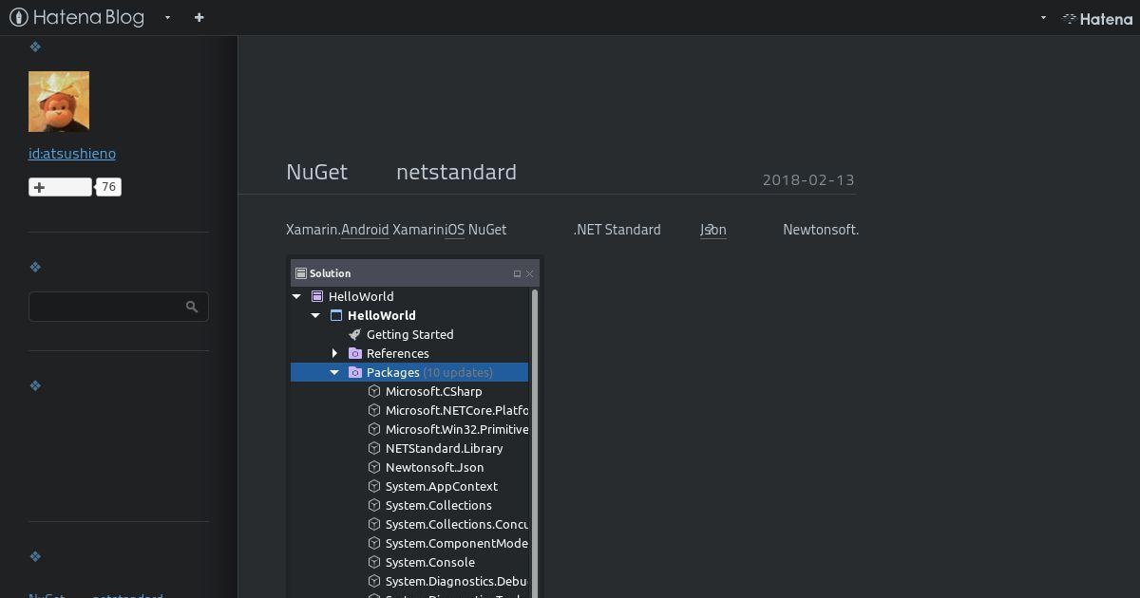Collapse the bold HelloWorld project node
The image size is (1140, 598).
(315, 315)
